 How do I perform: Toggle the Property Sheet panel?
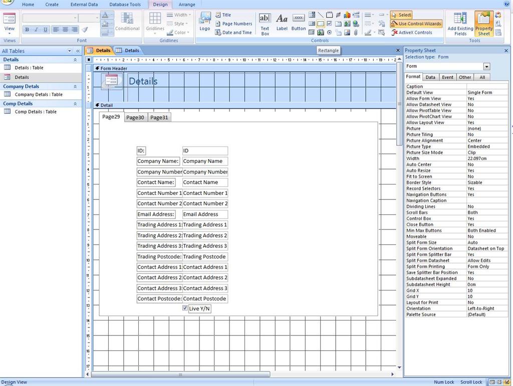tap(483, 23)
